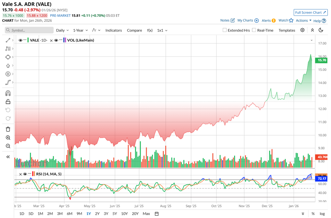Open the Templates button

click(287, 30)
